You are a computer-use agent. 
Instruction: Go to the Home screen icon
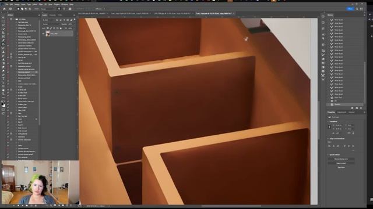coord(4,9)
